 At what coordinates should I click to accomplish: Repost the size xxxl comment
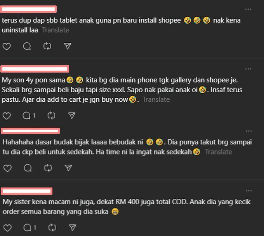[x=51, y=116]
